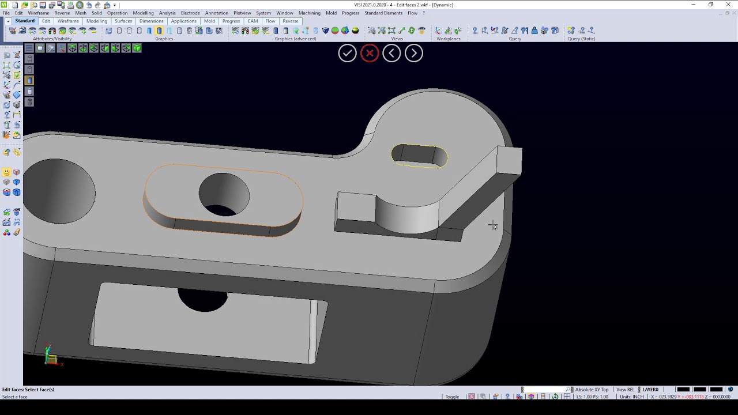The width and height of the screenshot is (738, 415).
Task: Cancel the operation using the red X
Action: pyautogui.click(x=369, y=52)
